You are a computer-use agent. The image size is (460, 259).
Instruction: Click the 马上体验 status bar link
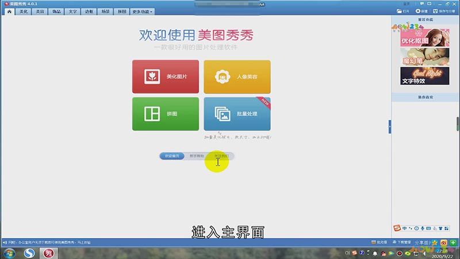[x=84, y=242]
